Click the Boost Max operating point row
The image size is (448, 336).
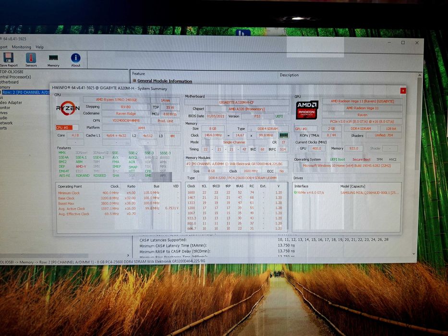(x=118, y=204)
